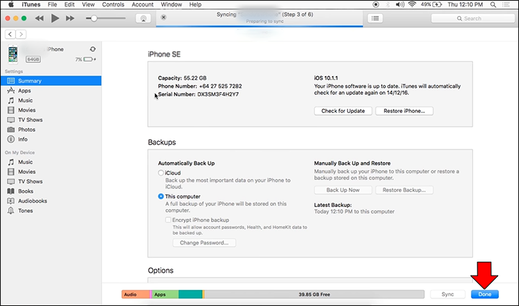Image resolution: width=519 pixels, height=306 pixels.
Task: Click the 64GB capacity badge
Action: point(33,60)
